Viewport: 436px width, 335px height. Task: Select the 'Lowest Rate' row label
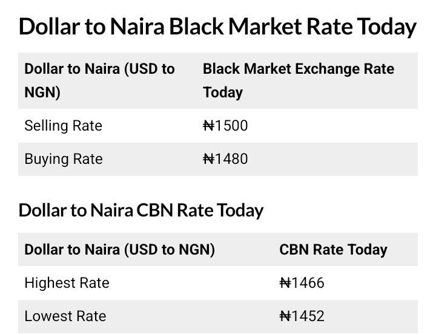[x=65, y=316]
